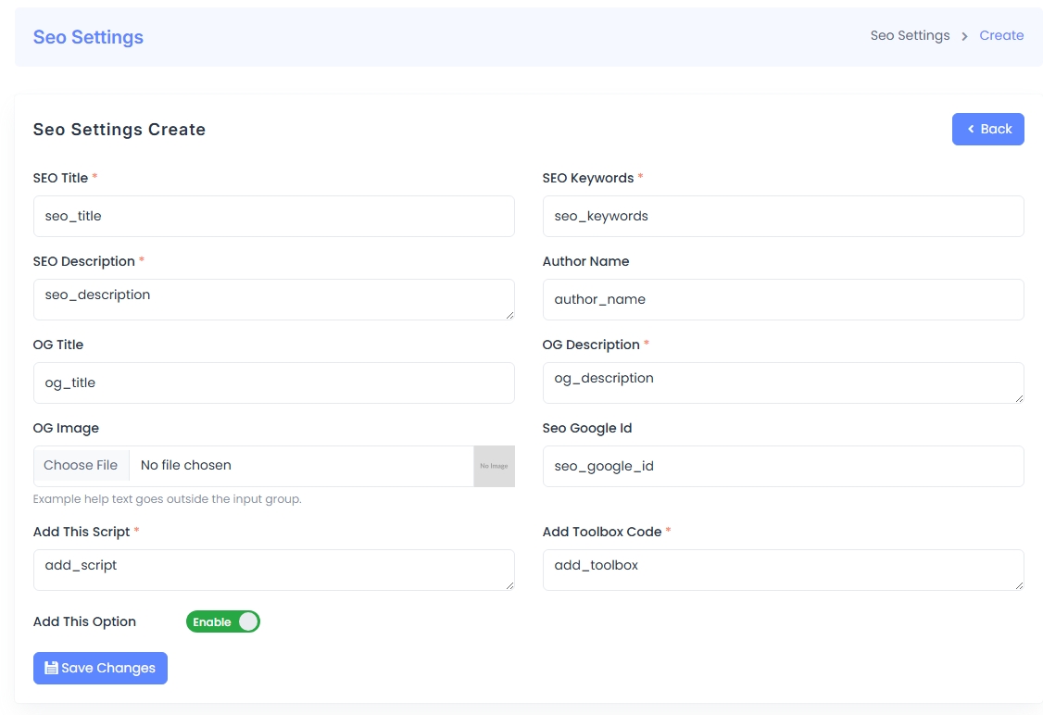Click the OG Title input field
This screenshot has height=715, width=1043.
point(274,383)
